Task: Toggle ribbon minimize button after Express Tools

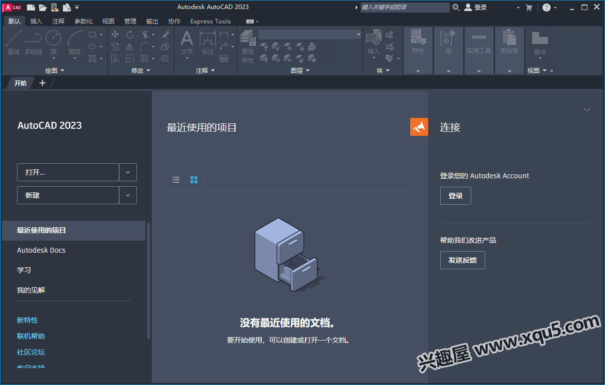Action: [x=250, y=21]
